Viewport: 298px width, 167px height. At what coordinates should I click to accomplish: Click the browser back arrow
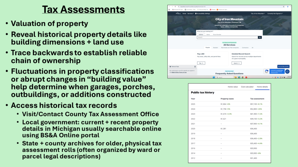pyautogui.click(x=169, y=7)
